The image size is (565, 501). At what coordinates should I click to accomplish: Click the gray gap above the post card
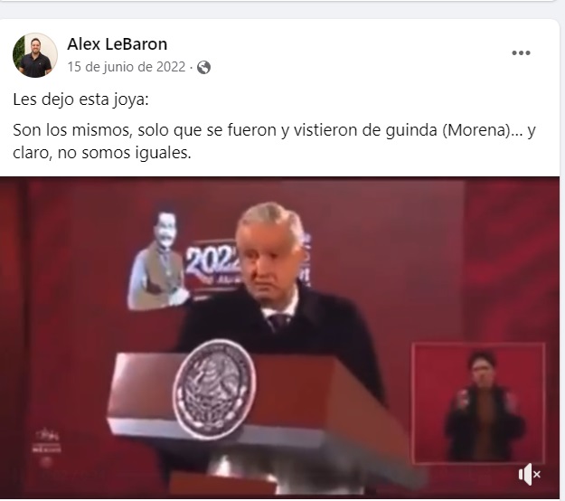point(278,11)
